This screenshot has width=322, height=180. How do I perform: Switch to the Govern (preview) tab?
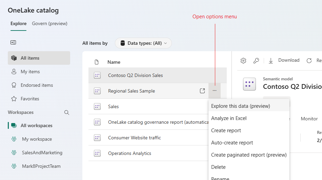click(49, 24)
